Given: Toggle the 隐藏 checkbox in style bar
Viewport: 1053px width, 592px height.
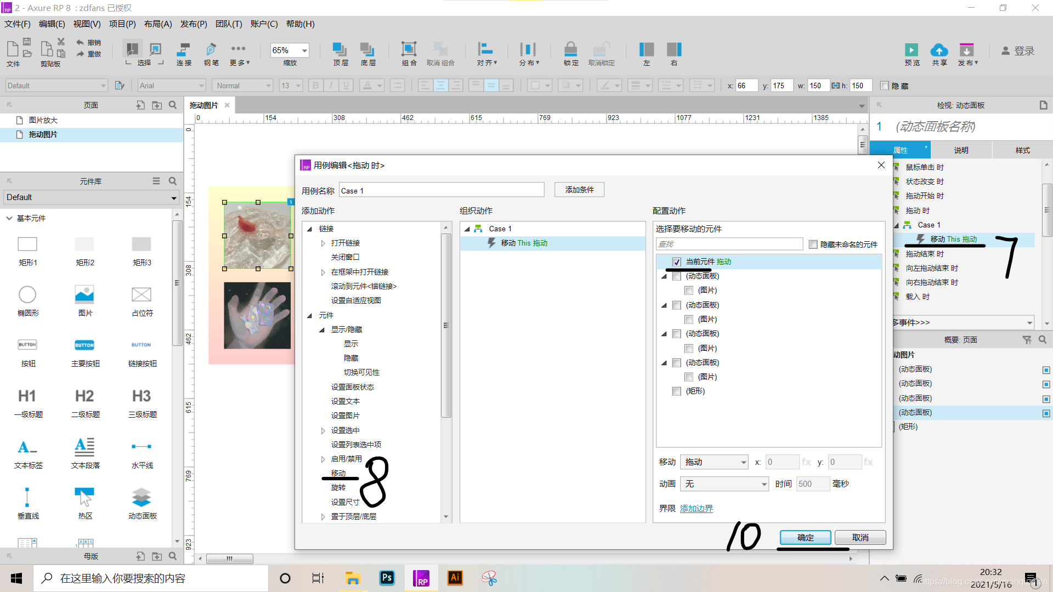Looking at the screenshot, I should click(x=884, y=86).
